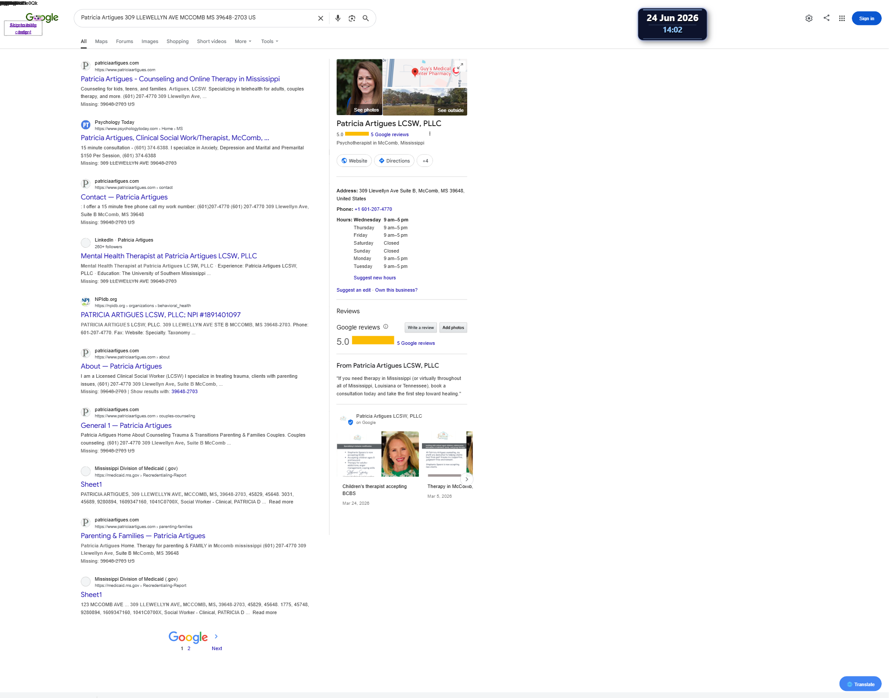
Task: Switch to the Shopping tab
Action: point(177,41)
